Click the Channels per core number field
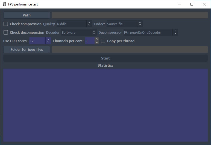 coord(90,41)
